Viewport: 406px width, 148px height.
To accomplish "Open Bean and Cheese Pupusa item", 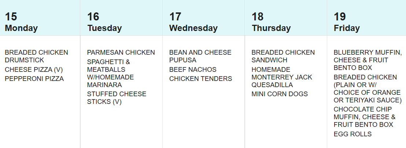I will point(200,56).
